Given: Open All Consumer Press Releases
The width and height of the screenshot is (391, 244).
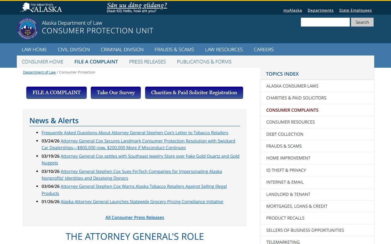Looking at the screenshot, I should pyautogui.click(x=135, y=217).
